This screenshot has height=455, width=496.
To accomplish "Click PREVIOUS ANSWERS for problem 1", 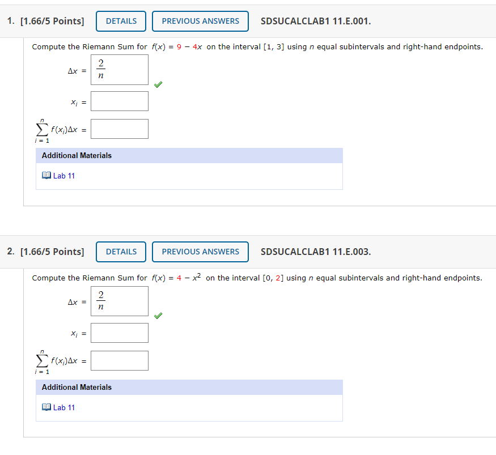I will coord(200,21).
